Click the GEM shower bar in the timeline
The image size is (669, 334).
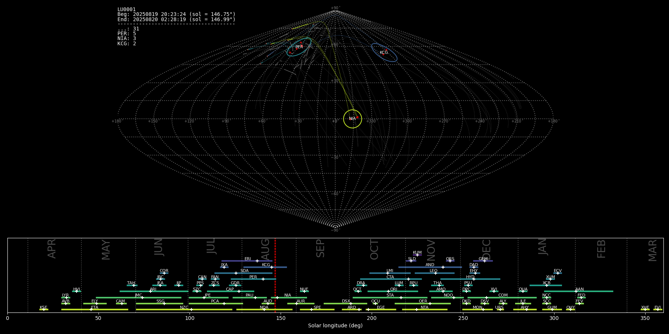click(483, 261)
